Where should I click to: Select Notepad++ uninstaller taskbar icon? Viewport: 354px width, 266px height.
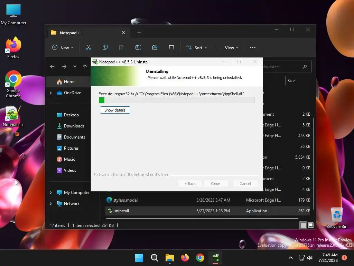215,258
